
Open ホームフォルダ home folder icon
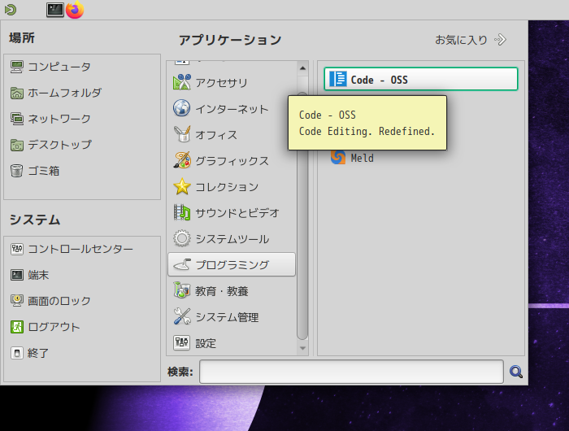pyautogui.click(x=17, y=93)
